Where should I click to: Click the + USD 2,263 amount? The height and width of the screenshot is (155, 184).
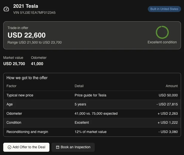(x=168, y=113)
